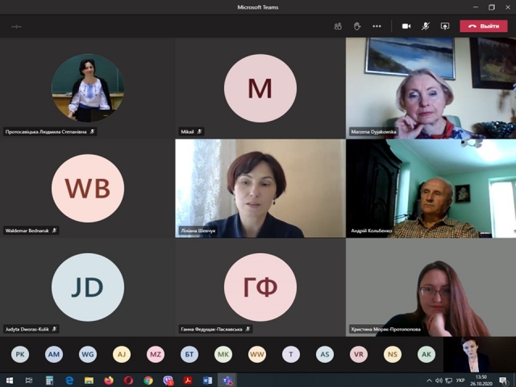Open Adobe Acrobat Reader from taskbar
This screenshot has height=387, width=516.
tap(188, 381)
